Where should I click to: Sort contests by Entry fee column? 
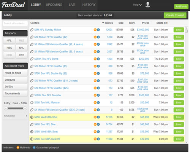[131, 23]
